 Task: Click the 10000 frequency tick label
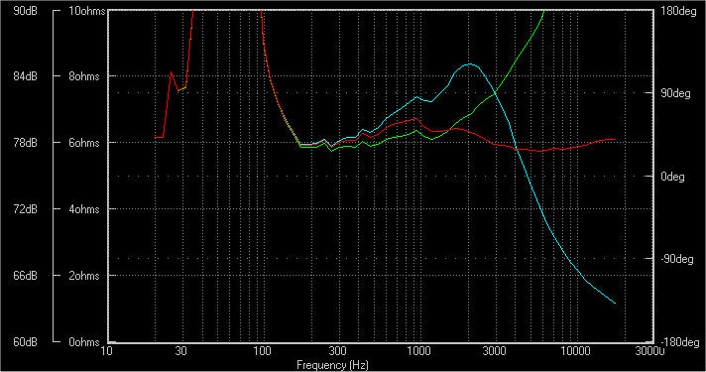click(x=575, y=351)
